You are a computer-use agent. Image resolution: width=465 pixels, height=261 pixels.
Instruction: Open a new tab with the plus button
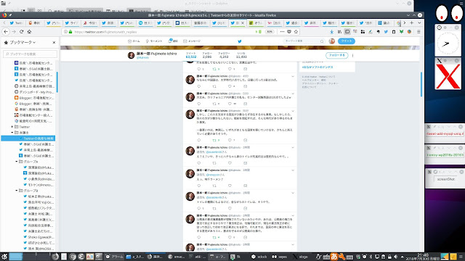click(412, 22)
